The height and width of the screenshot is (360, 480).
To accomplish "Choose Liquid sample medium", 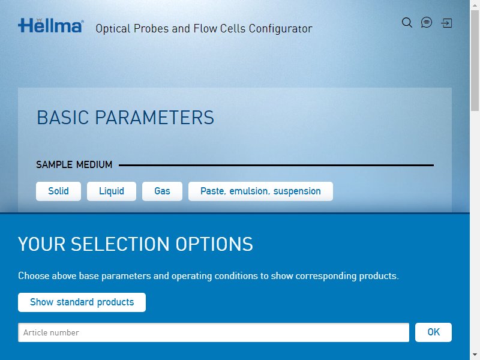I will pyautogui.click(x=112, y=191).
